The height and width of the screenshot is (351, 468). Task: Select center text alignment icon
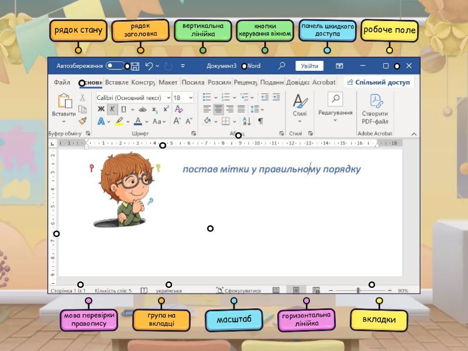[x=218, y=109]
